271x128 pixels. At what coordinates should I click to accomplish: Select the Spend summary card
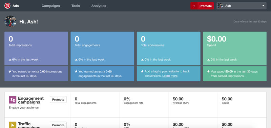point(235,49)
